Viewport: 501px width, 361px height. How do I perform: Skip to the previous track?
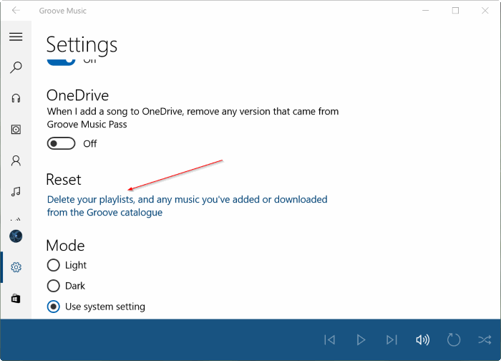click(x=329, y=340)
